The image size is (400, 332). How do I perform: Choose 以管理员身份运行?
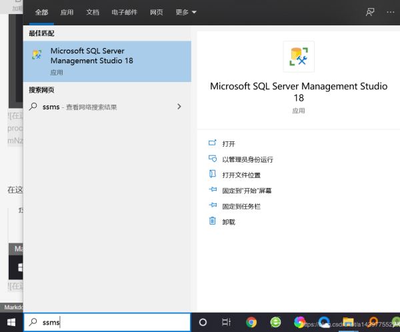248,159
